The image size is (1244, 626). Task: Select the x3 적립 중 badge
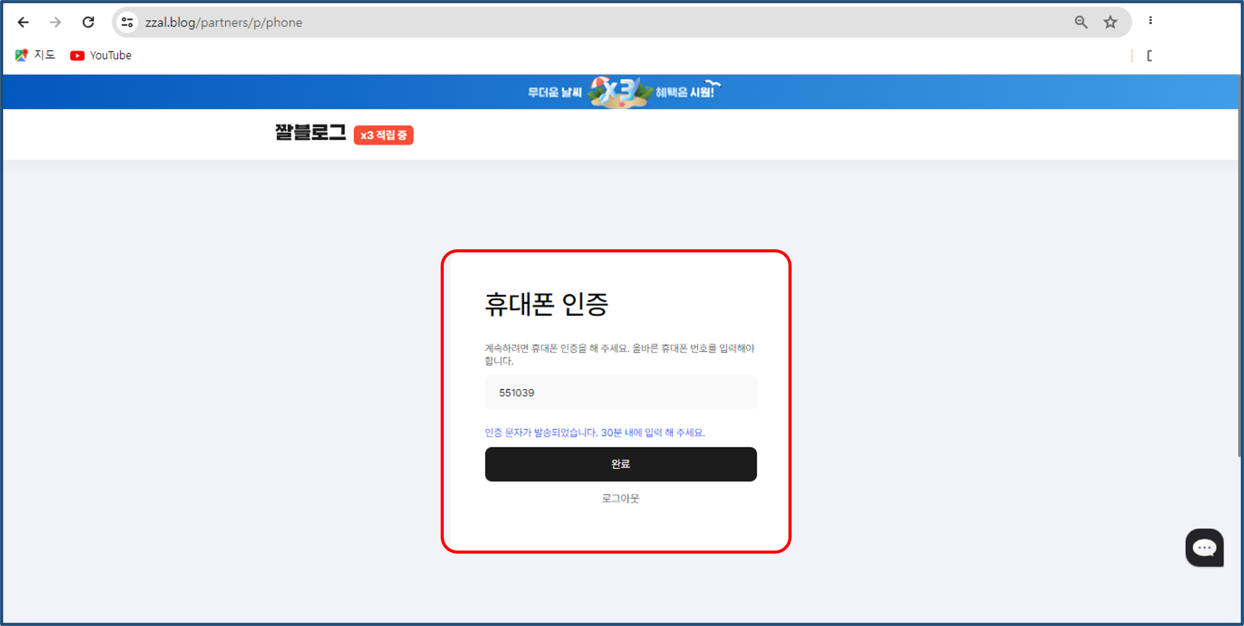click(383, 134)
